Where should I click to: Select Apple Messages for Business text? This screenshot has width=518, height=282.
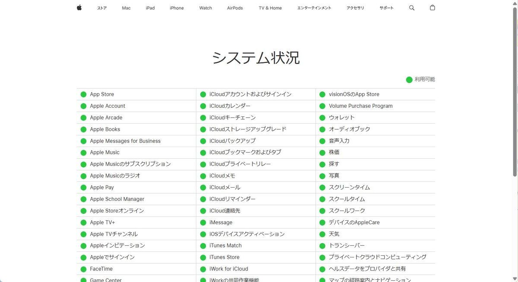click(125, 141)
